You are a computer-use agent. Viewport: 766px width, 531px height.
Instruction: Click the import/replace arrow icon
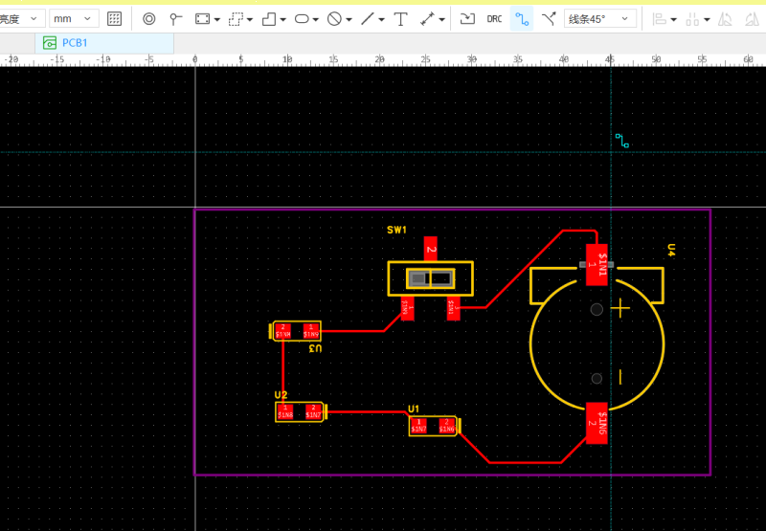(x=467, y=18)
